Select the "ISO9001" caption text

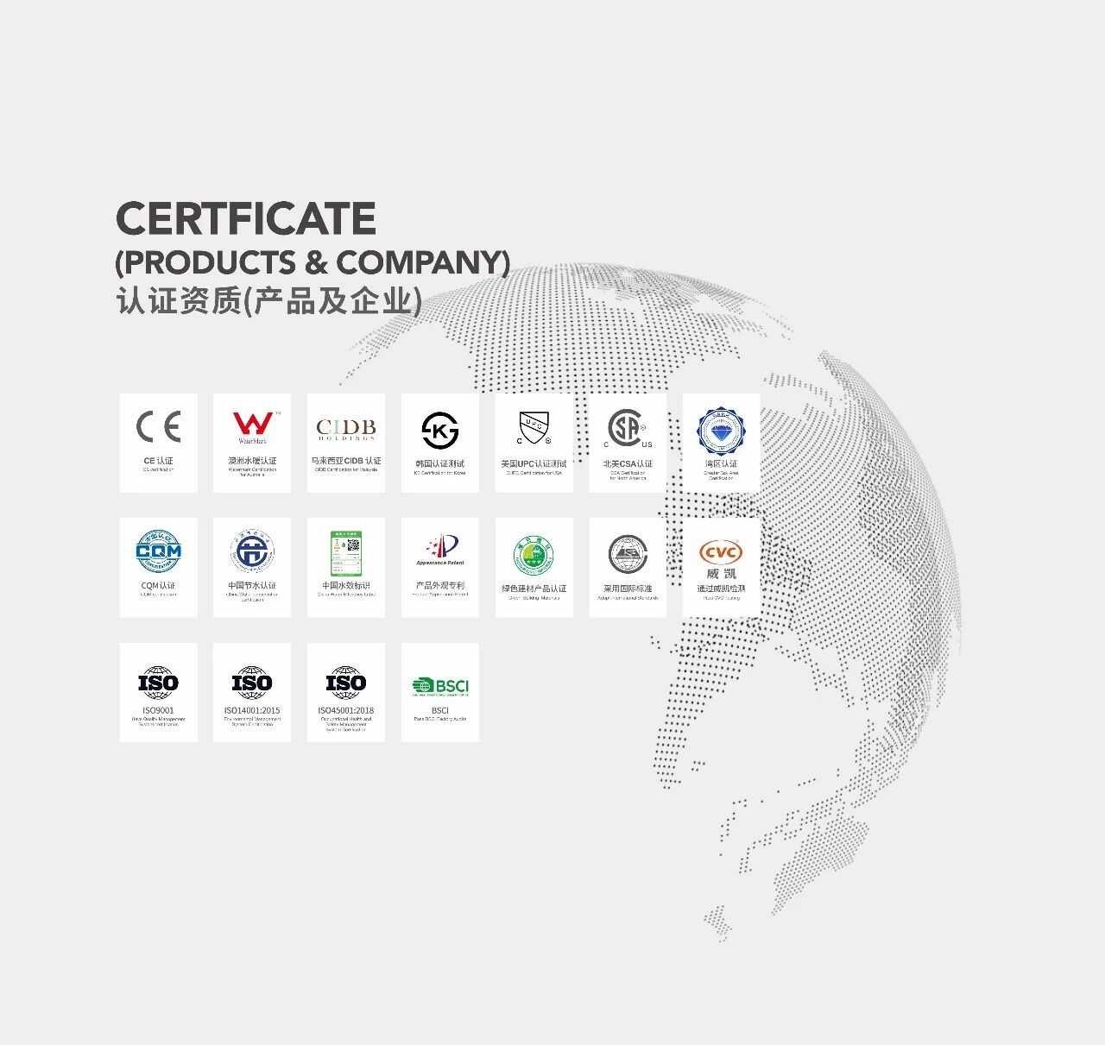[x=159, y=711]
